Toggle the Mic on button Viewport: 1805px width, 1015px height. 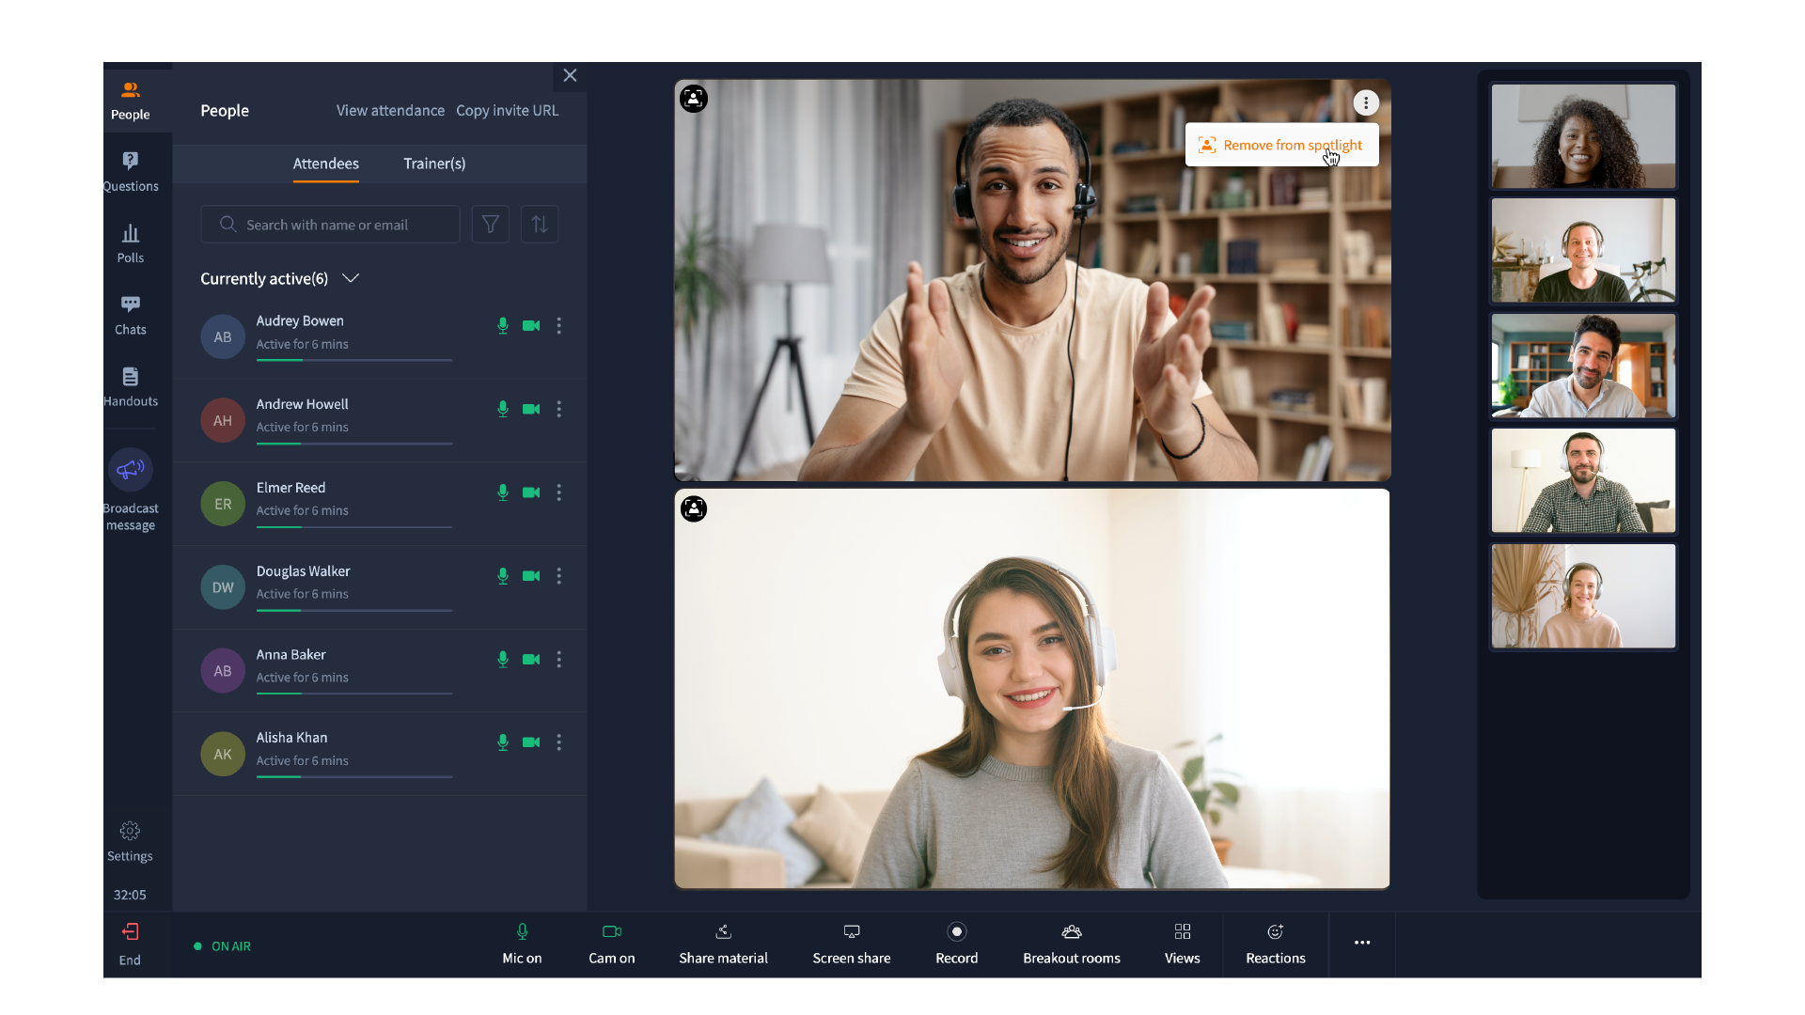click(522, 945)
